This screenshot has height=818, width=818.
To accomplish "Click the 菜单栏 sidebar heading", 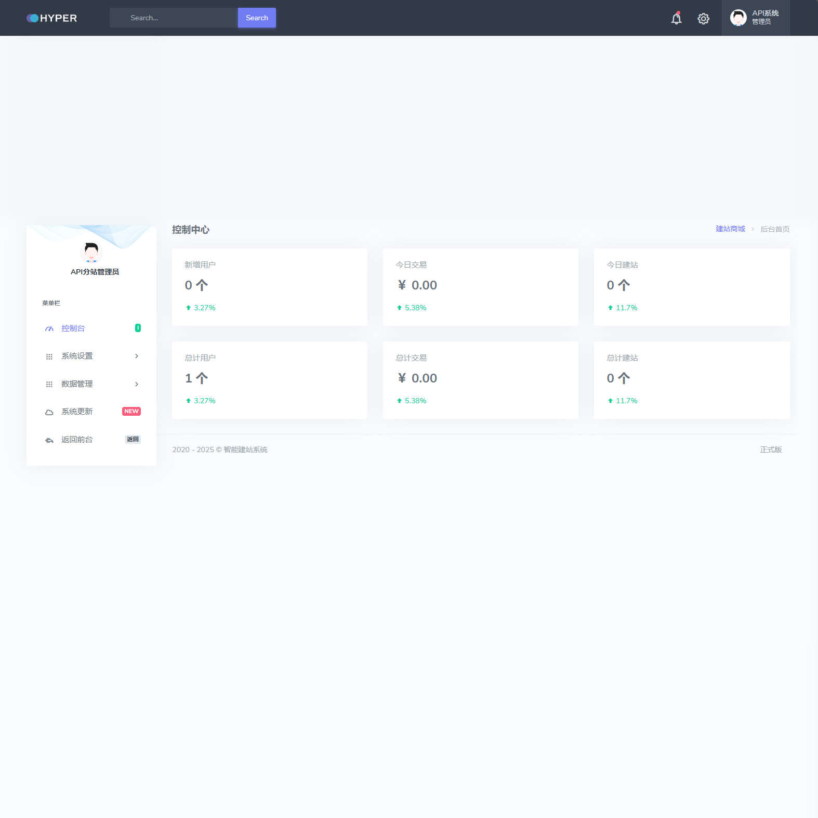I will tap(51, 303).
